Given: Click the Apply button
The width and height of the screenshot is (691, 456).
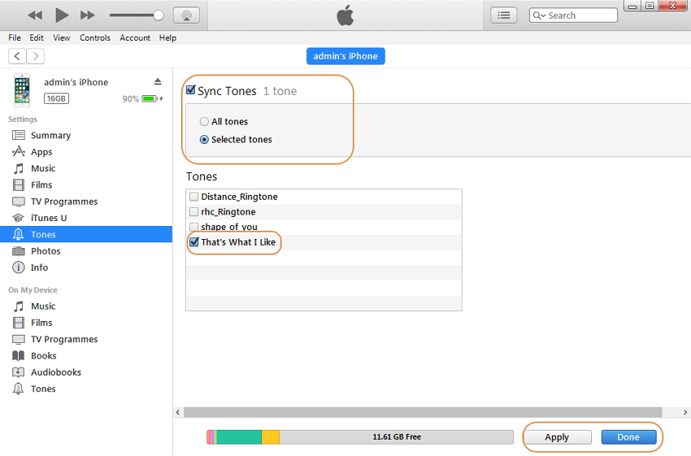Looking at the screenshot, I should [x=557, y=437].
